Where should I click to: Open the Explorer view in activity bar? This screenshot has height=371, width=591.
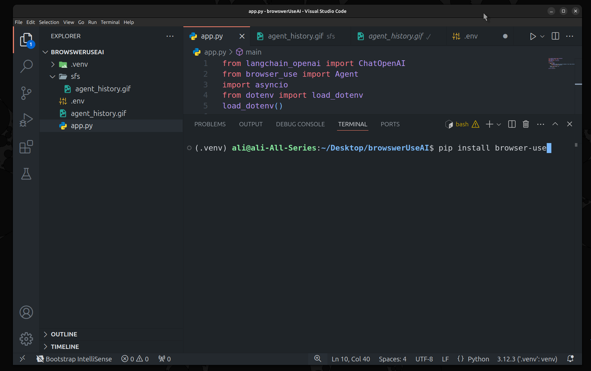coord(26,40)
